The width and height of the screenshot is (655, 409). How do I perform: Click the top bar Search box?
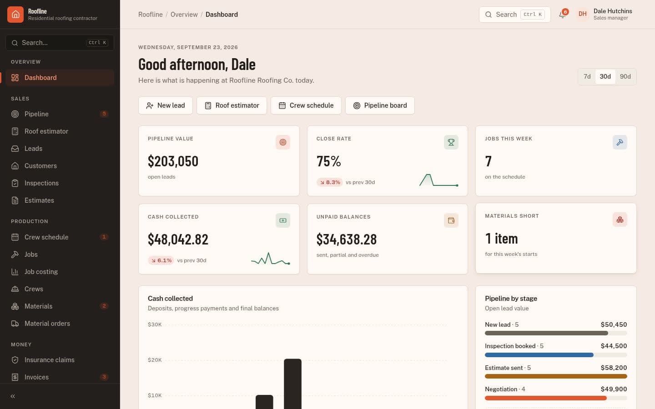[515, 15]
